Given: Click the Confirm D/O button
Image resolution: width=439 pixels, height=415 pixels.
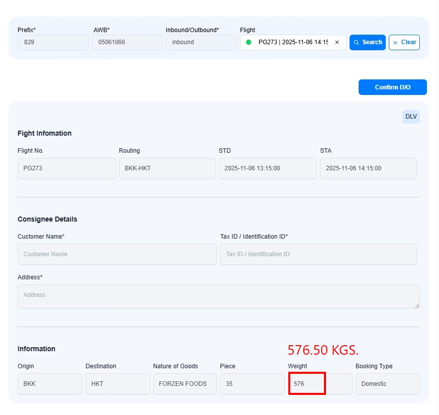Looking at the screenshot, I should (x=392, y=87).
